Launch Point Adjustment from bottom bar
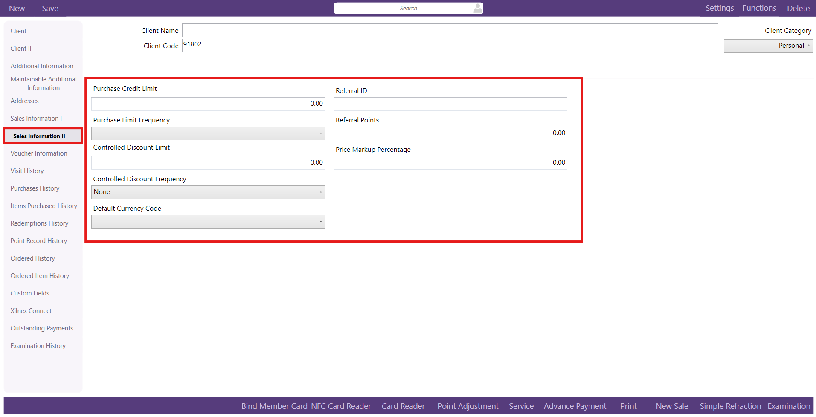Viewport: 816px width, 417px height. point(468,406)
